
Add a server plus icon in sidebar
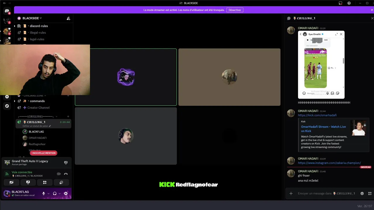[7, 97]
